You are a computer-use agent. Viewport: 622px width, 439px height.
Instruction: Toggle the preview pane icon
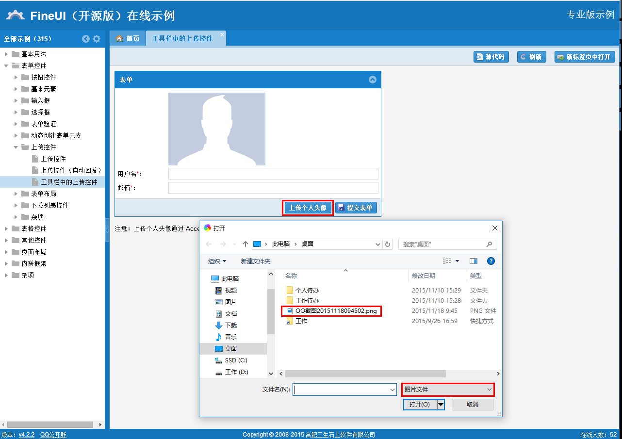tap(474, 261)
